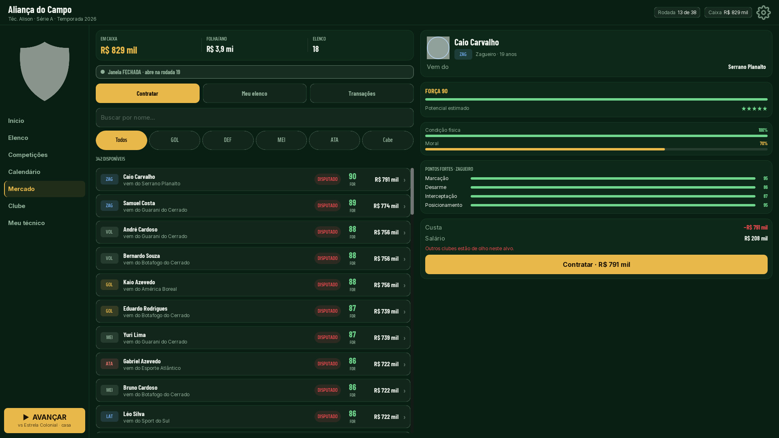This screenshot has width=779, height=438.
Task: Click the VOL badge in Bernardo Souza row
Action: click(x=110, y=258)
